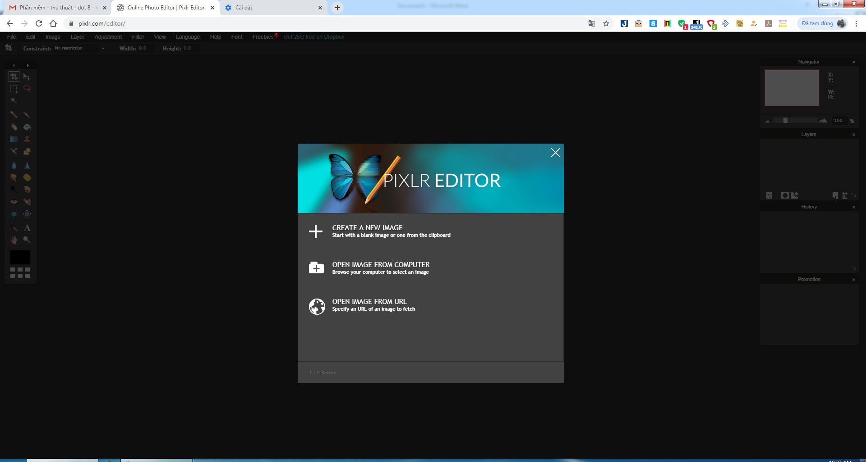
Task: Switch to the Cài đặt browser tab
Action: click(274, 8)
